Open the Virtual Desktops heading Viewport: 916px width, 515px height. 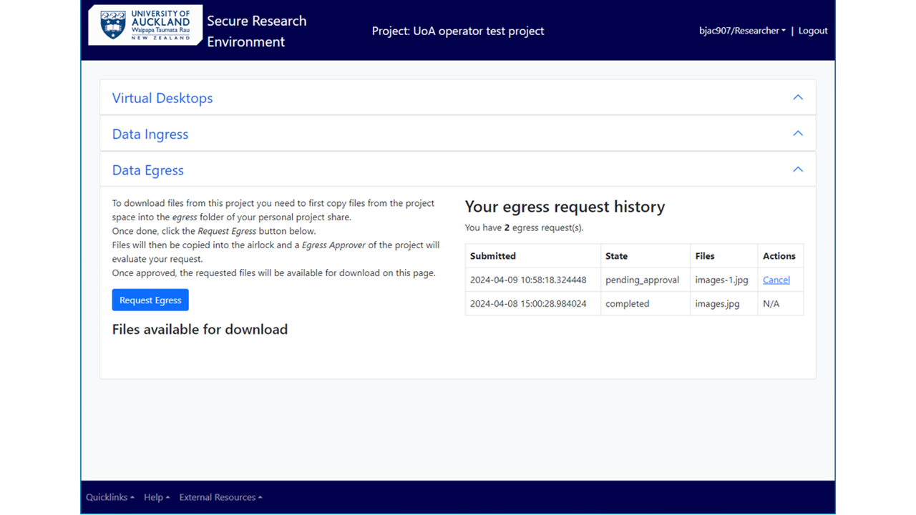162,98
